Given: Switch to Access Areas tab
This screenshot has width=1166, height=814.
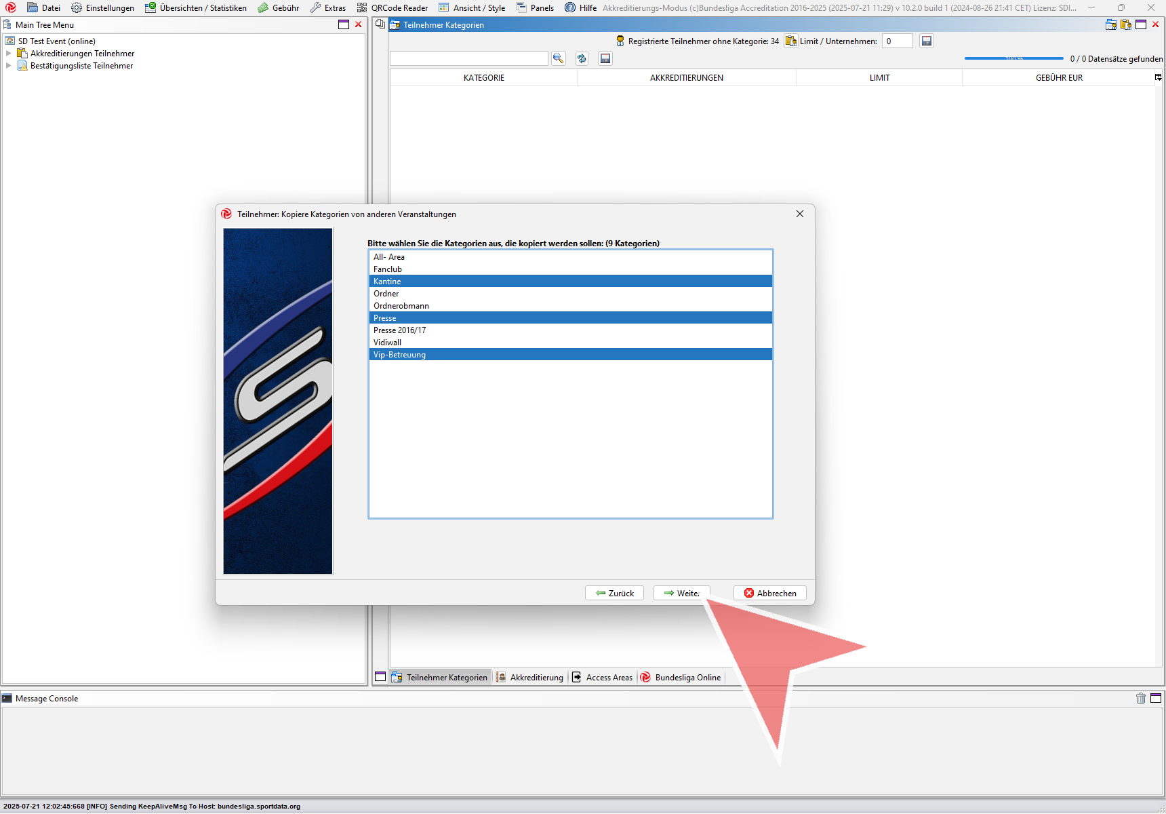Looking at the screenshot, I should pyautogui.click(x=602, y=677).
